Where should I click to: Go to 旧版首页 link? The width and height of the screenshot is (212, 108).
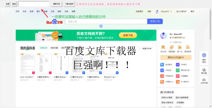[139, 11]
